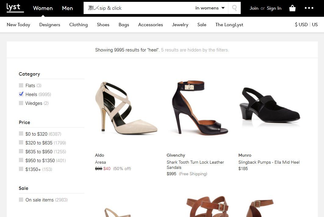Click the Sale filter heading
This screenshot has width=324, height=217.
pos(23,188)
